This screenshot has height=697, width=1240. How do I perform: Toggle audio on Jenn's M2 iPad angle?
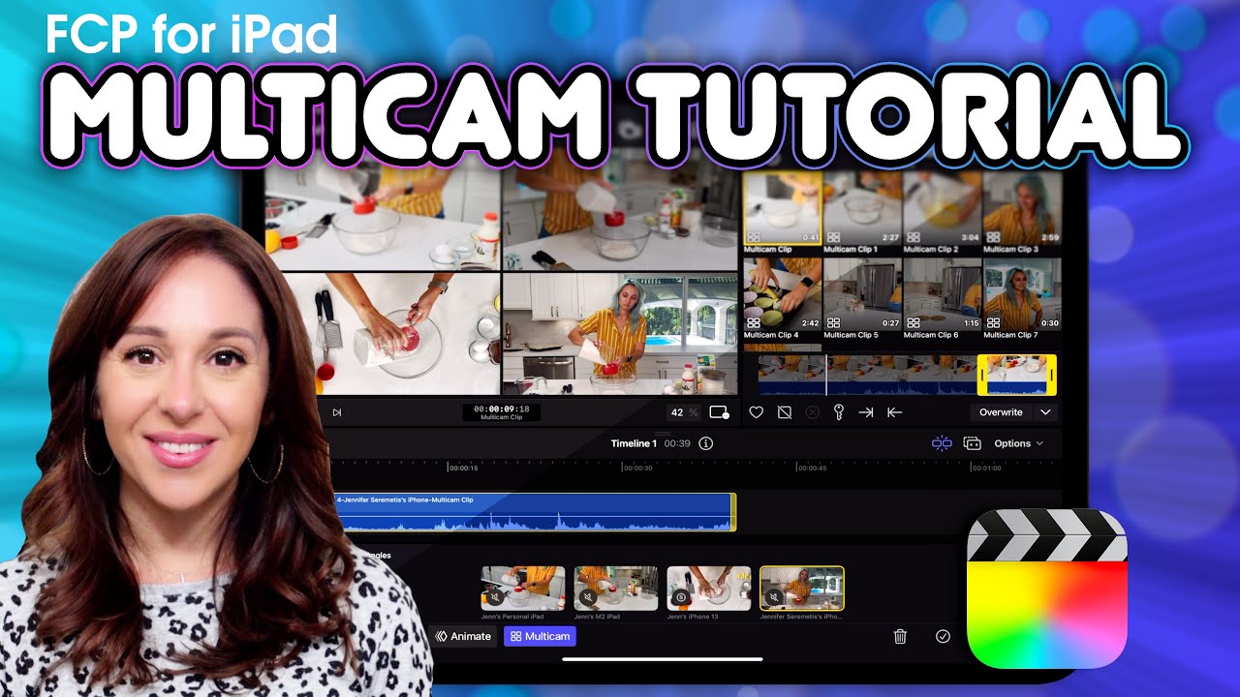click(588, 598)
